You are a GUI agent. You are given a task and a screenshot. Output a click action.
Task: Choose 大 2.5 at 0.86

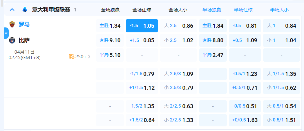pyautogui.click(x=179, y=26)
